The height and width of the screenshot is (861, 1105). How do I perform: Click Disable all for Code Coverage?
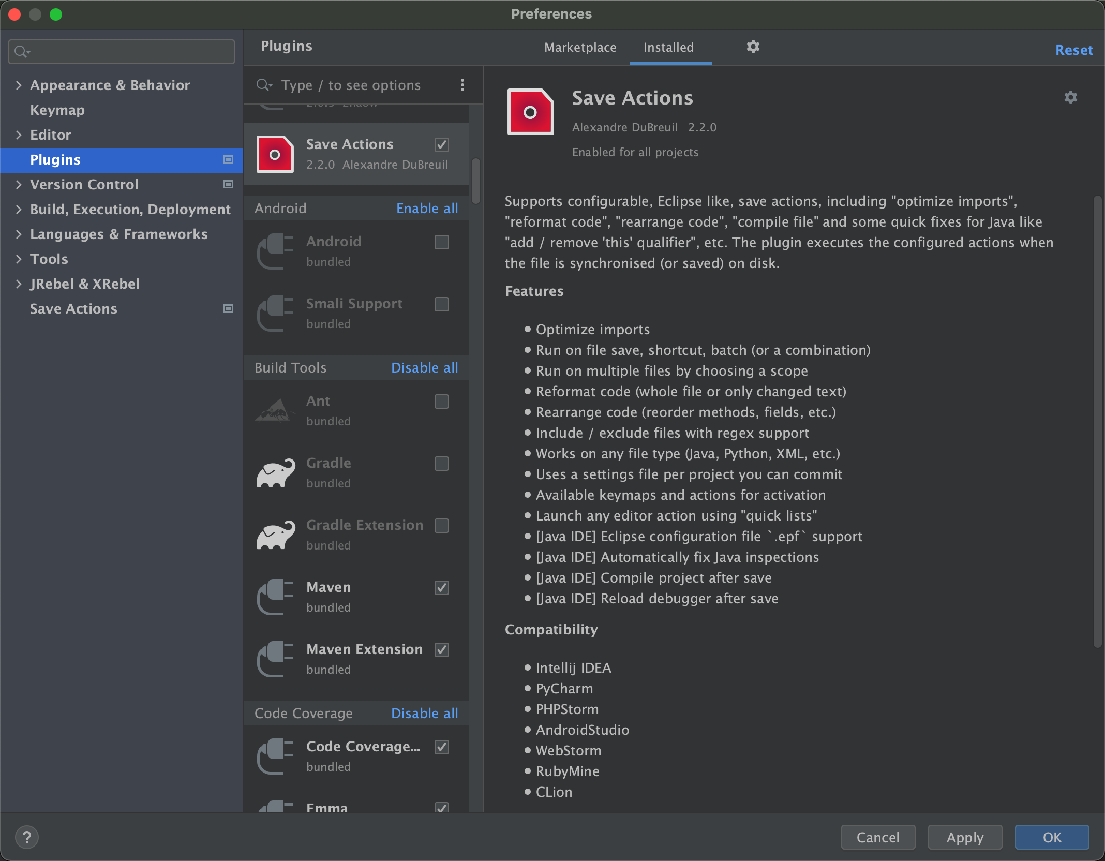click(425, 713)
